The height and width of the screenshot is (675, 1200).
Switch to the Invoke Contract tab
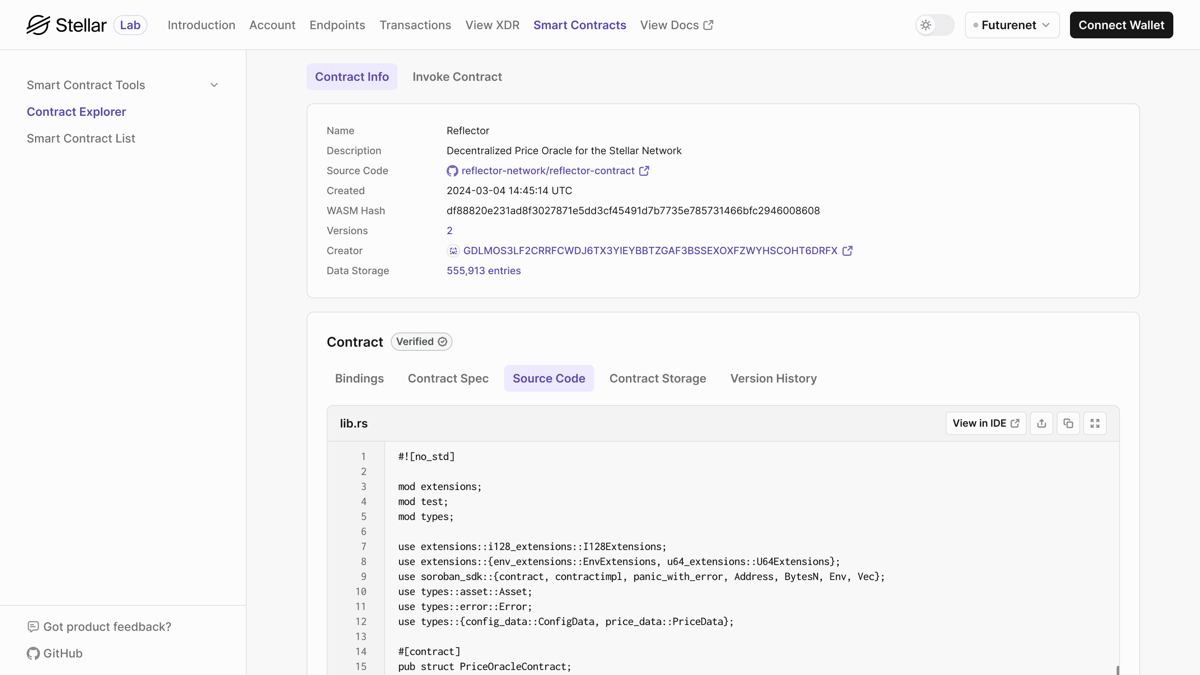pos(457,77)
